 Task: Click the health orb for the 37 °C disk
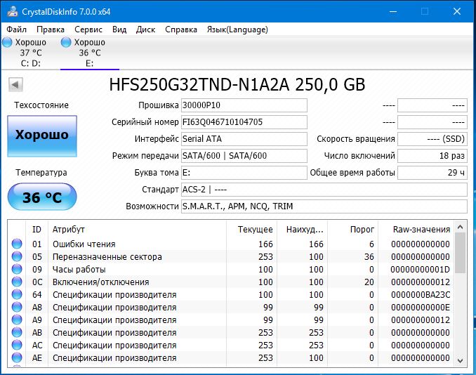click(x=7, y=42)
